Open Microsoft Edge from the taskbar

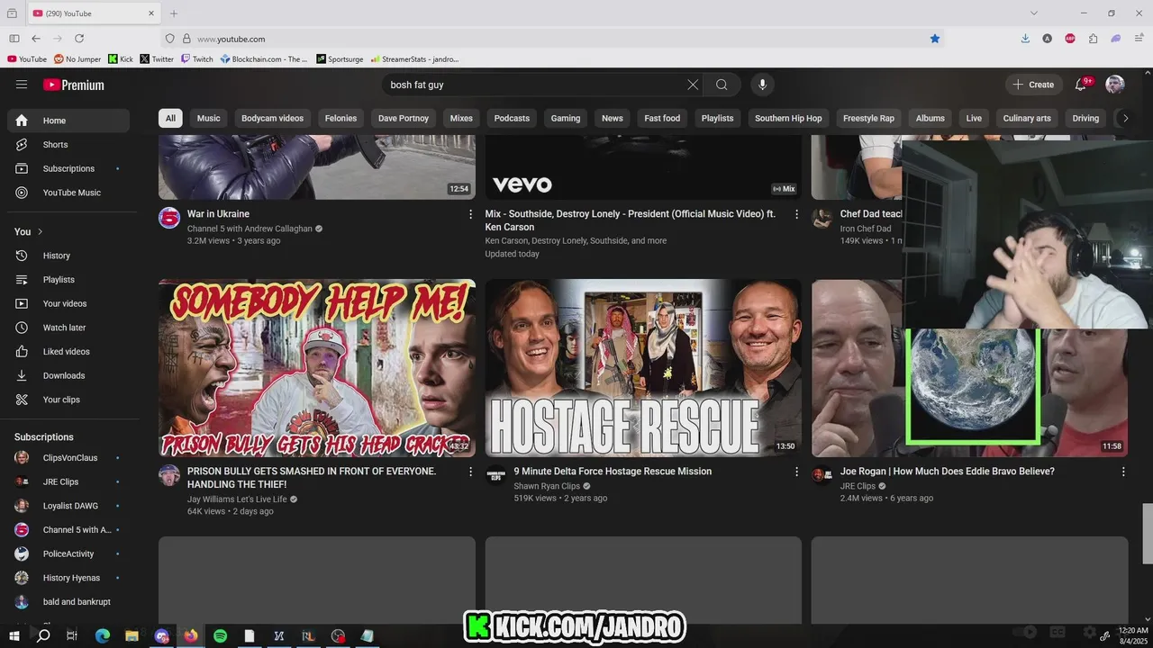[103, 635]
